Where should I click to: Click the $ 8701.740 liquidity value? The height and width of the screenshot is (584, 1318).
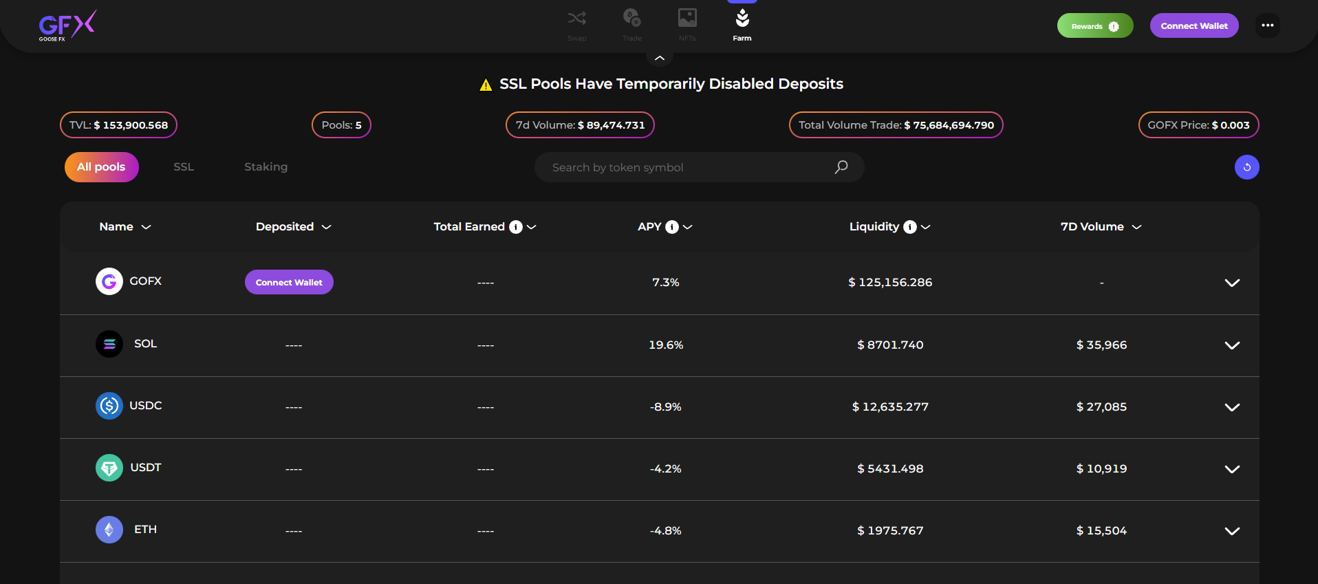(x=890, y=345)
